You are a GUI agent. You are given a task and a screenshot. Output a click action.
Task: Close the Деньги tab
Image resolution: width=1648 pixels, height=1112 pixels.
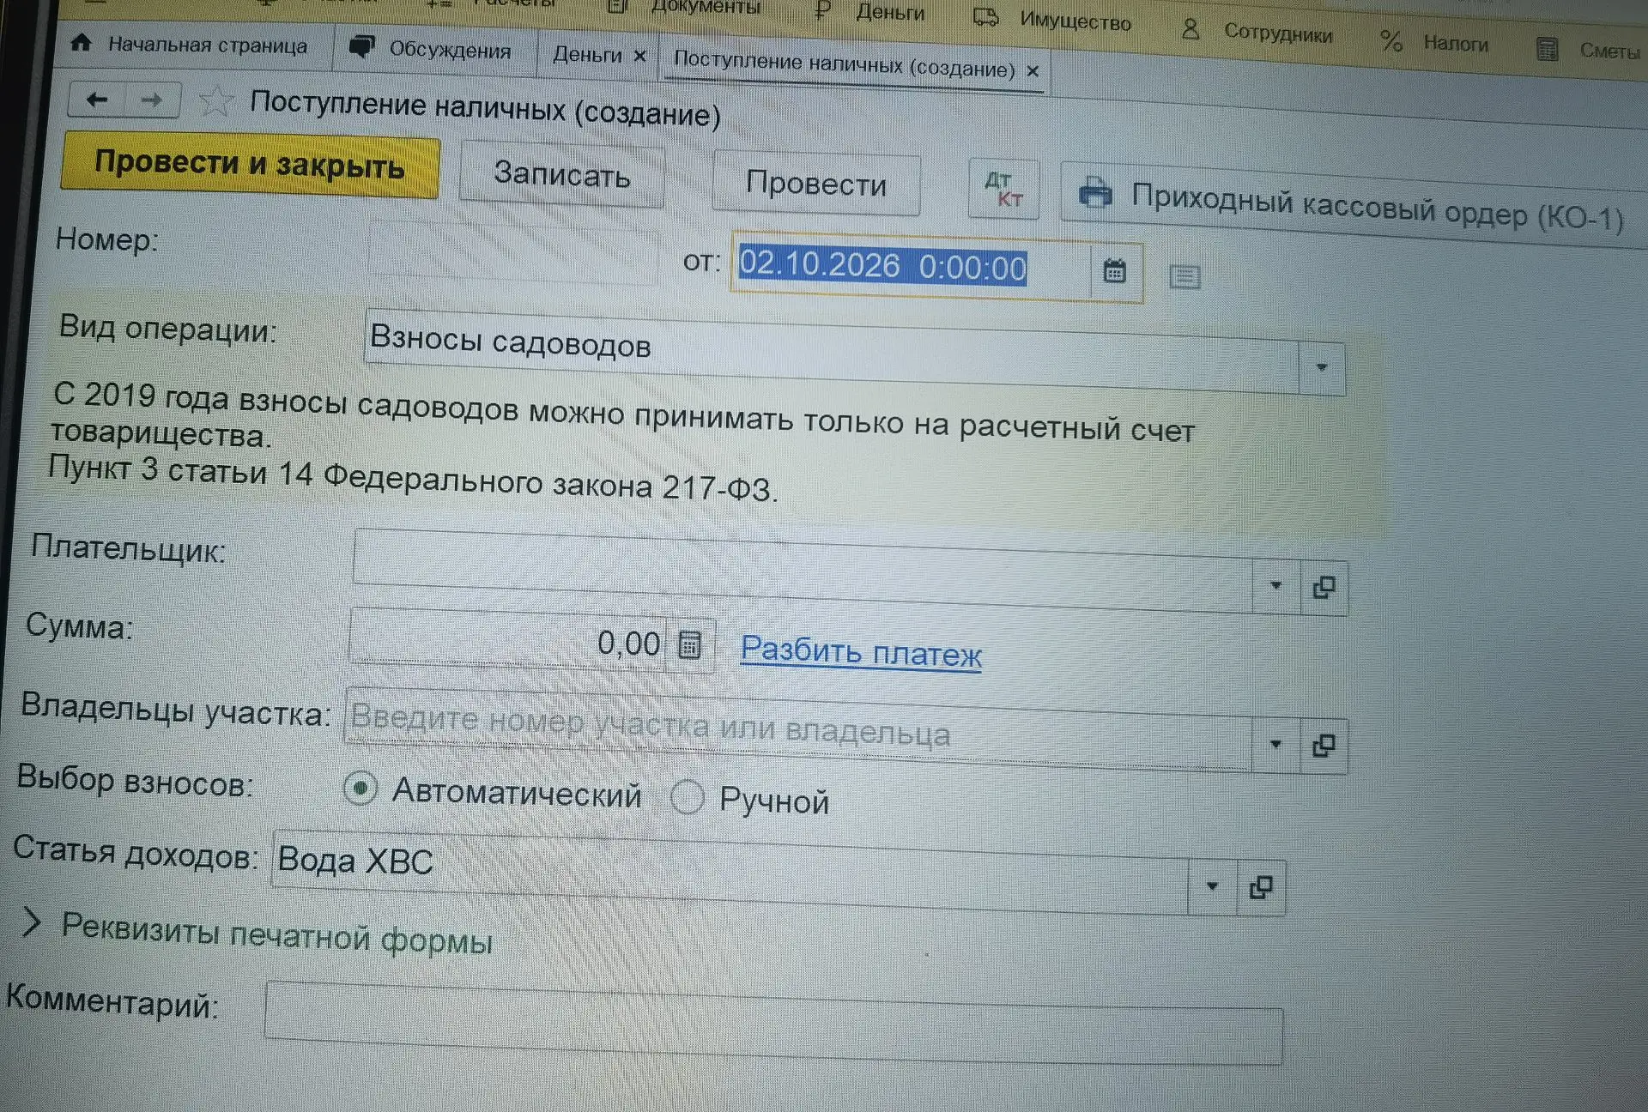[x=639, y=56]
